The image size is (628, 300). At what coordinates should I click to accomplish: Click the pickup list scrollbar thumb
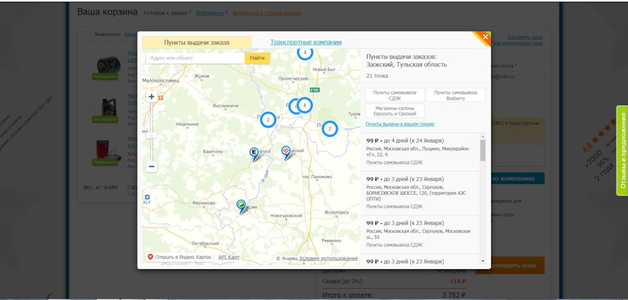point(483,150)
